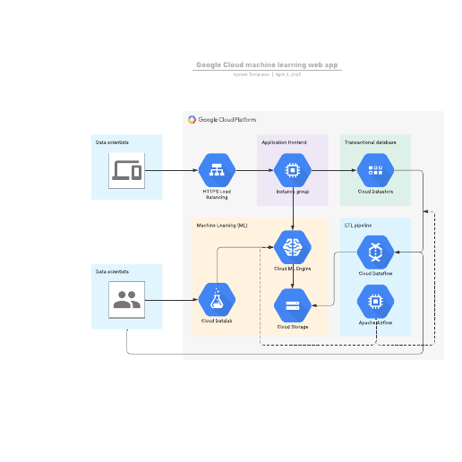Viewport: 462px width, 462px height.
Task: Click the 'April 3, 2025' date text
Action: (x=288, y=74)
